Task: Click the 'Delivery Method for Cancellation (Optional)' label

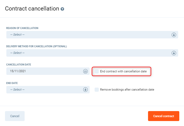Action: click(x=37, y=46)
